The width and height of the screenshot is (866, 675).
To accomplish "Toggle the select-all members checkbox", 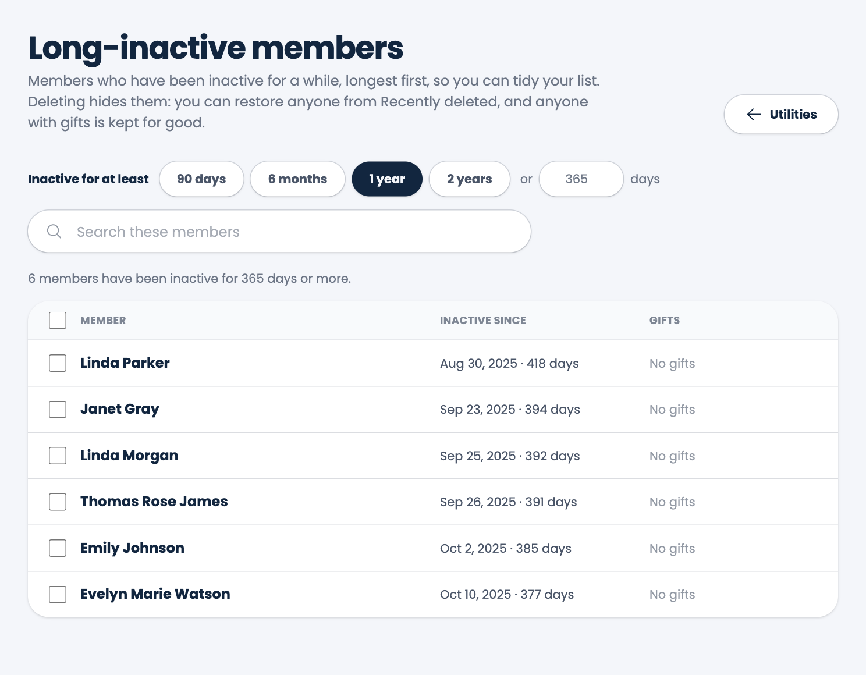I will tap(58, 321).
